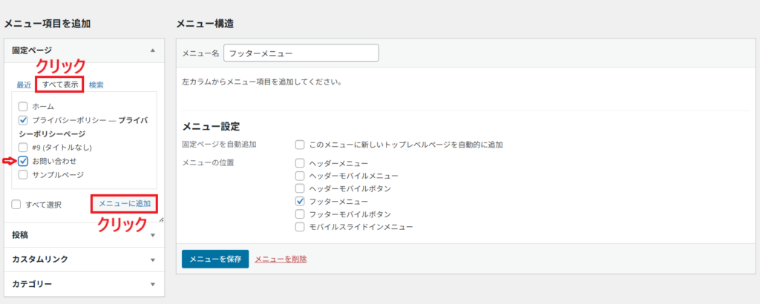The height and width of the screenshot is (304, 760).
Task: Switch to the すべて表示 tab
Action: (60, 85)
